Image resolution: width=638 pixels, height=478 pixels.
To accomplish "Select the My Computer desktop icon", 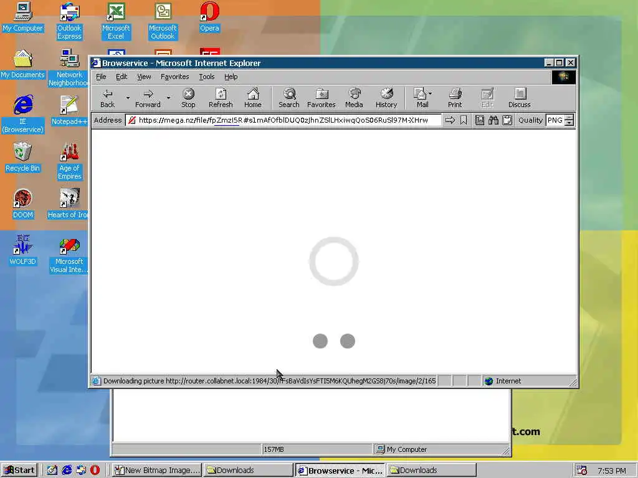I will pos(23,17).
